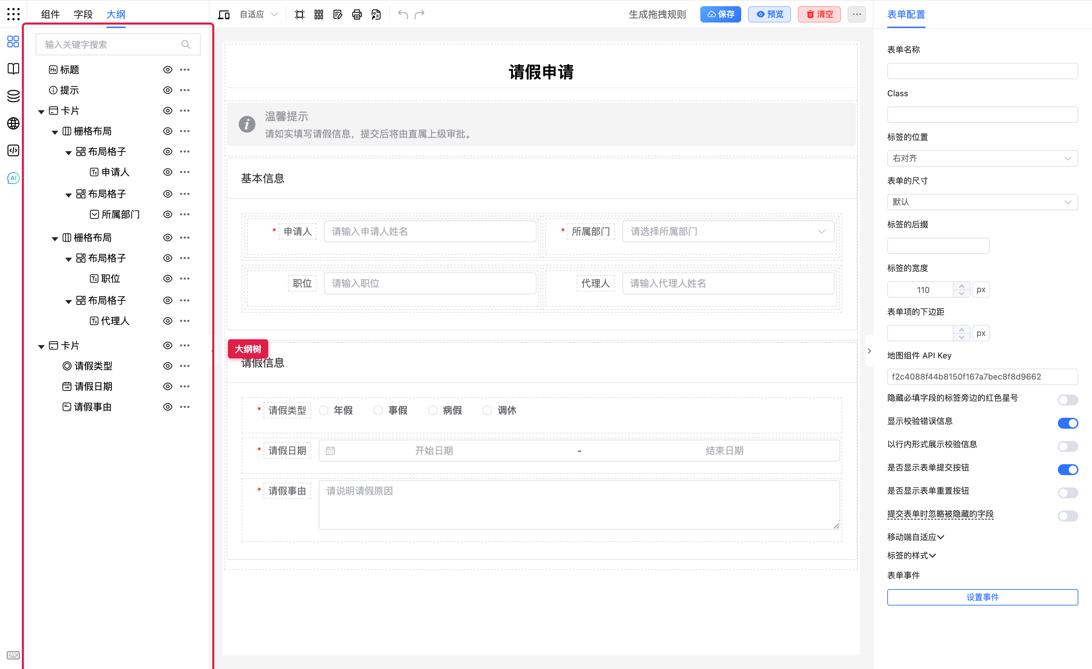
Task: Open the 自适应 device dropdown
Action: (259, 15)
